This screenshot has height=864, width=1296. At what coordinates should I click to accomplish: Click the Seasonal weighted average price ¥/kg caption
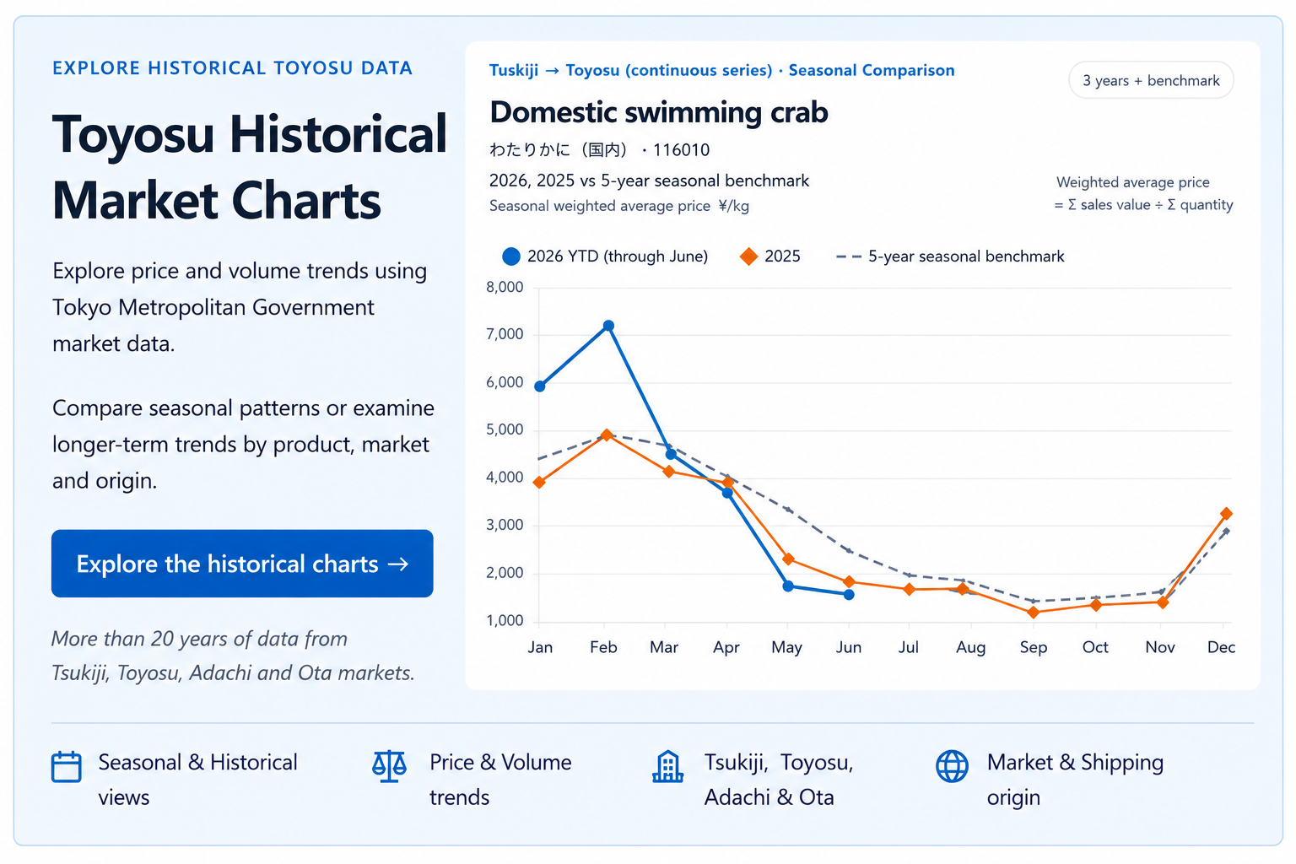[619, 206]
